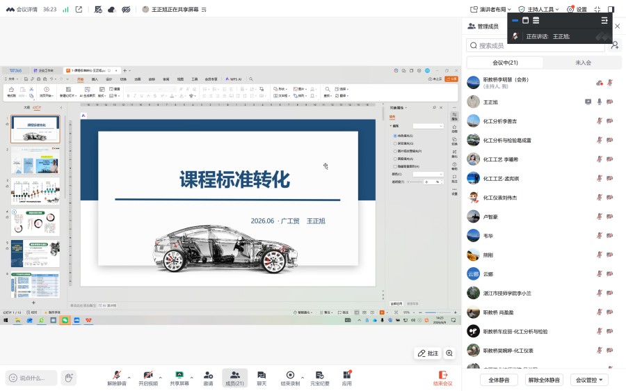Click WPS icon in shared Windows taskbar
626x391 pixels.
pos(88,320)
